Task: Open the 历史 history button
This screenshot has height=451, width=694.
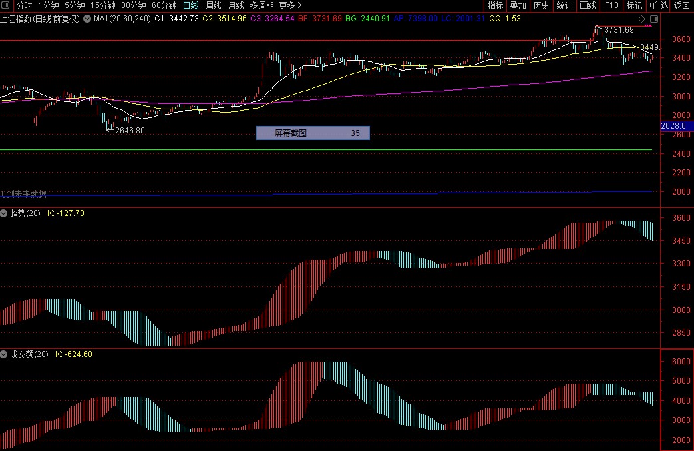Action: 542,5
